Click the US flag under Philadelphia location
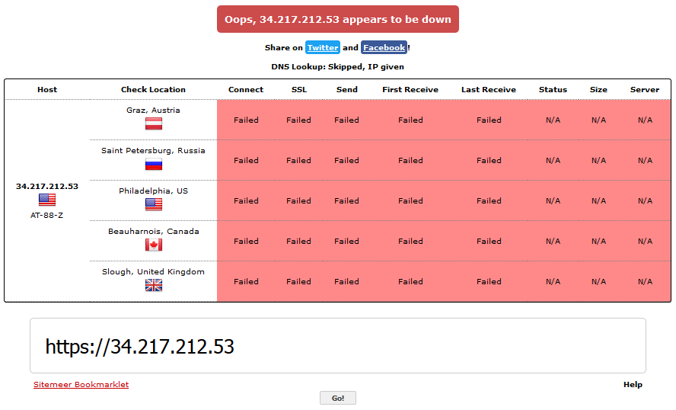Image resolution: width=676 pixels, height=410 pixels. tap(154, 204)
